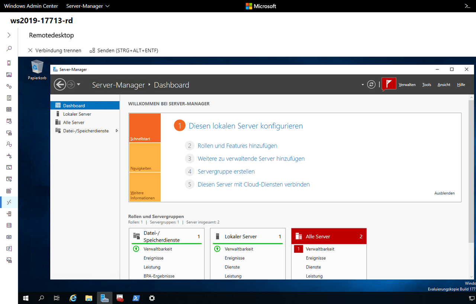The image size is (476, 304).
Task: Open the Tools menu
Action: [427, 85]
